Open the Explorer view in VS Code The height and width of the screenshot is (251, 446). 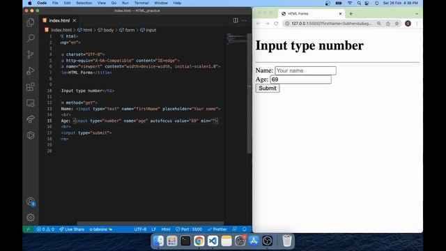(31, 22)
